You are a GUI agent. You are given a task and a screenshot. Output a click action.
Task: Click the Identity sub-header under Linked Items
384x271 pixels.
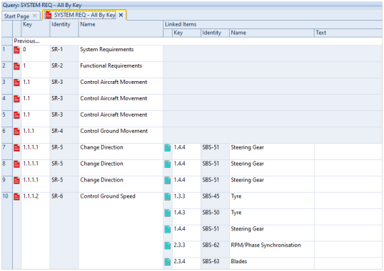pyautogui.click(x=215, y=33)
